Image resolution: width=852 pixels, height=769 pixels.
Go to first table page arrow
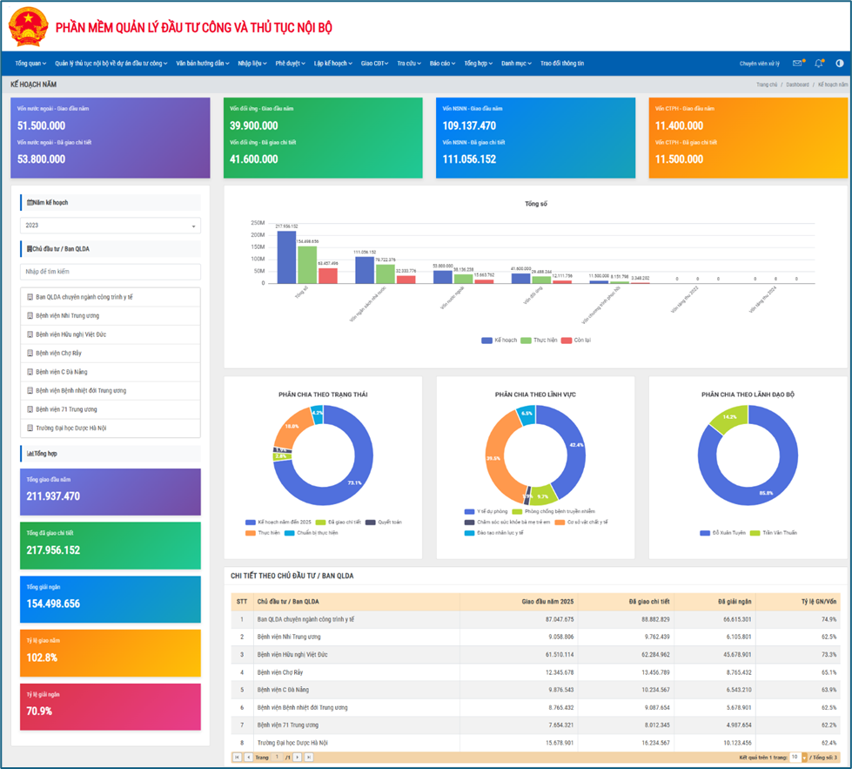[x=237, y=758]
